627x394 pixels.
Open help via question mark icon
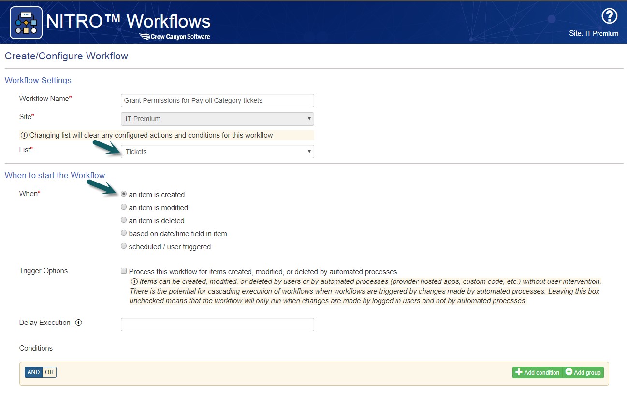click(609, 16)
